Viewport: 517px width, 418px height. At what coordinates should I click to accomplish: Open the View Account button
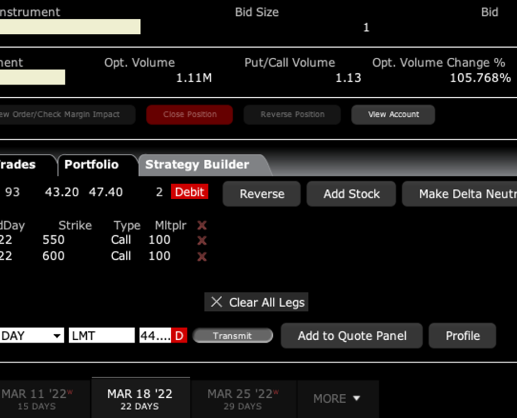pyautogui.click(x=393, y=114)
